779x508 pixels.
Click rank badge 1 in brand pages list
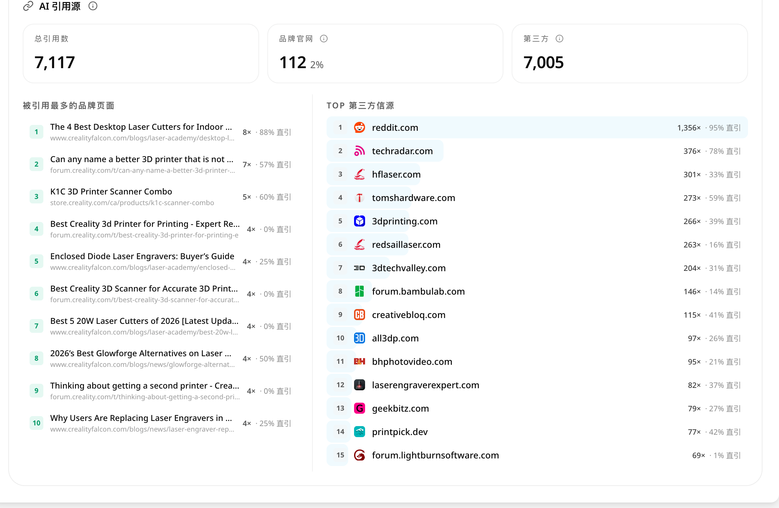[x=36, y=132]
